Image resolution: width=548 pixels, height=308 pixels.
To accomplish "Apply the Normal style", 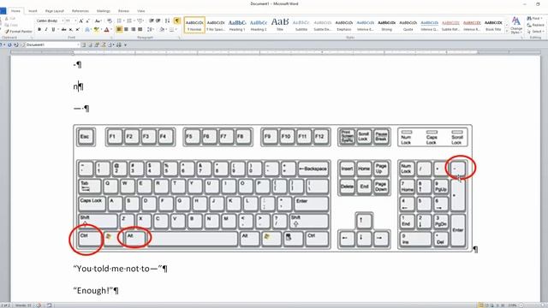I will click(194, 25).
